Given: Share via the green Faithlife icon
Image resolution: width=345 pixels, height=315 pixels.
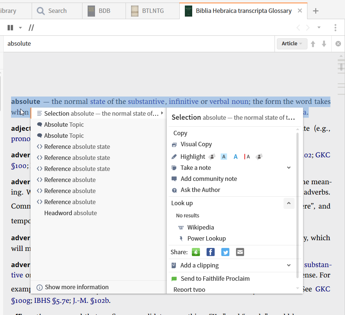Looking at the screenshot, I should 196,252.
